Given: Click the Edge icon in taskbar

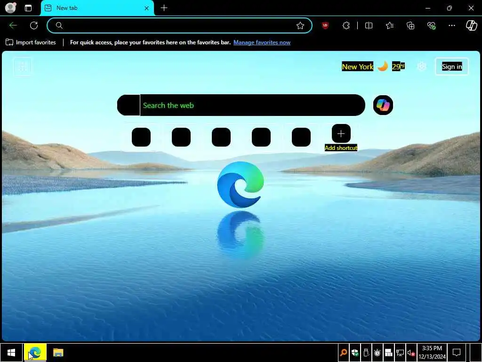Looking at the screenshot, I should click(35, 353).
